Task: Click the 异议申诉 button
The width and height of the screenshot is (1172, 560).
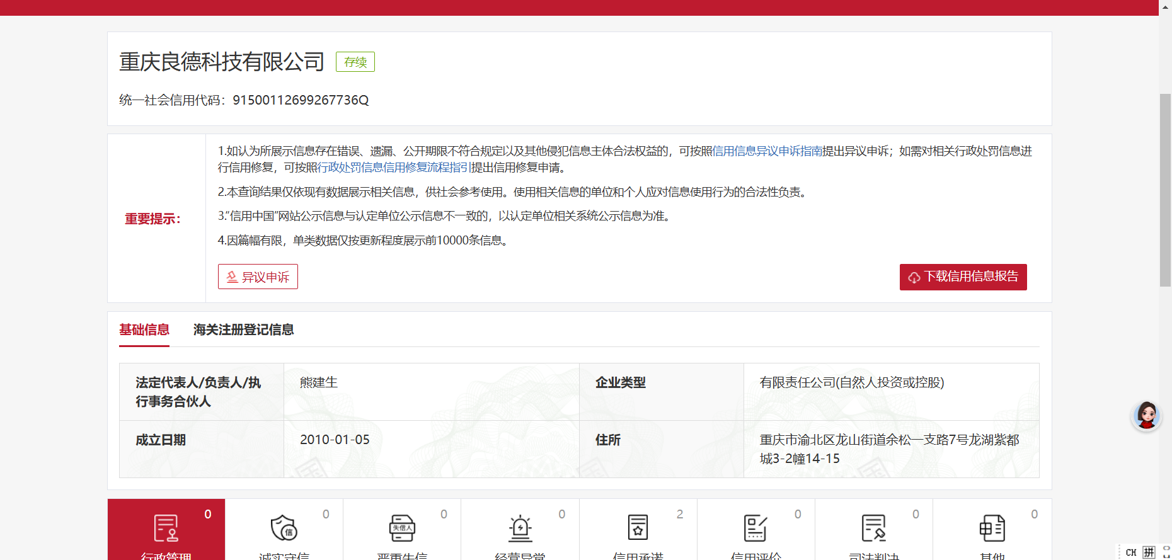Action: (x=258, y=277)
